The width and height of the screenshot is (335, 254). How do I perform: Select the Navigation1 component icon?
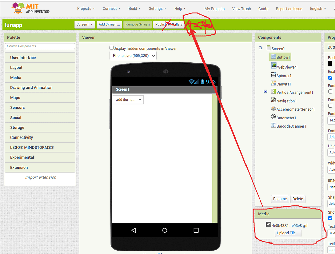273,100
